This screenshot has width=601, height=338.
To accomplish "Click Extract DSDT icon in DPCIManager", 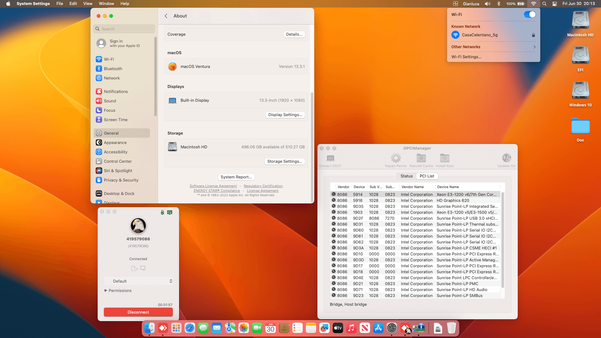I will click(x=330, y=158).
